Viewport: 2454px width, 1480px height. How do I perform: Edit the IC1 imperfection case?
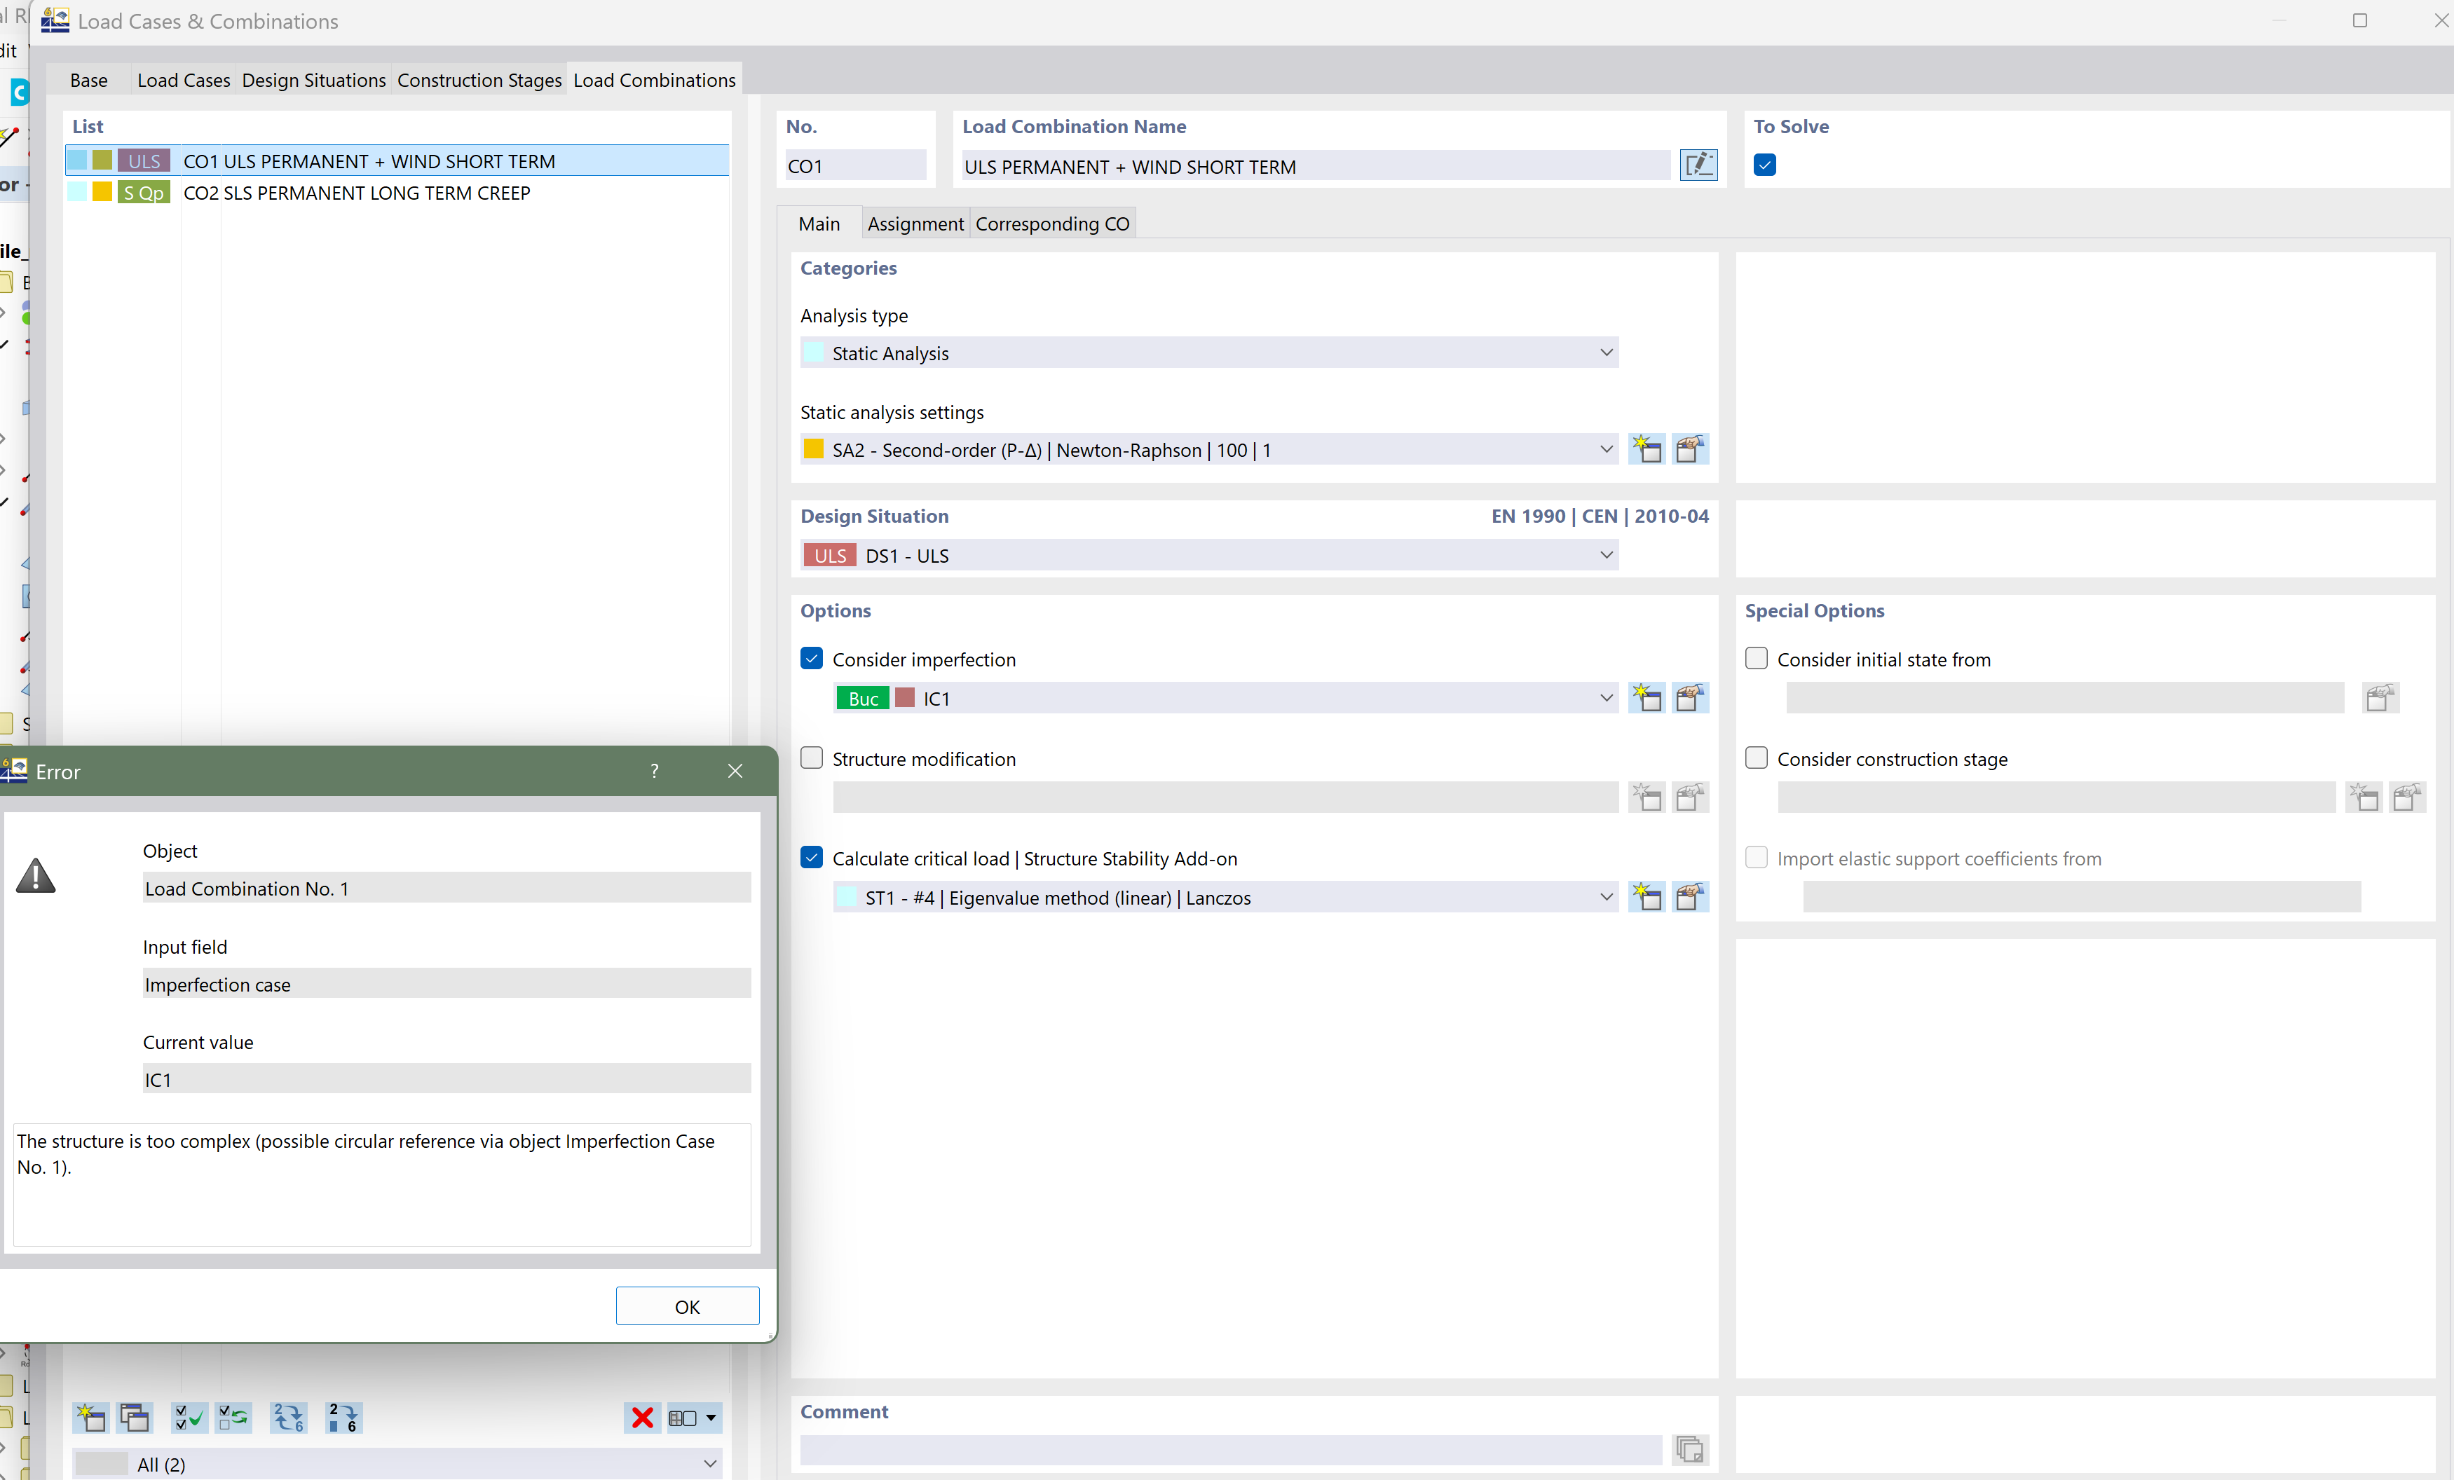pyautogui.click(x=1690, y=698)
